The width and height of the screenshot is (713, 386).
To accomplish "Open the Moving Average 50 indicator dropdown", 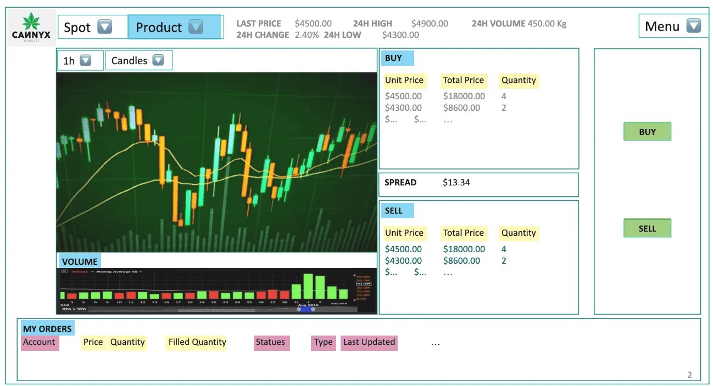I will [x=119, y=271].
